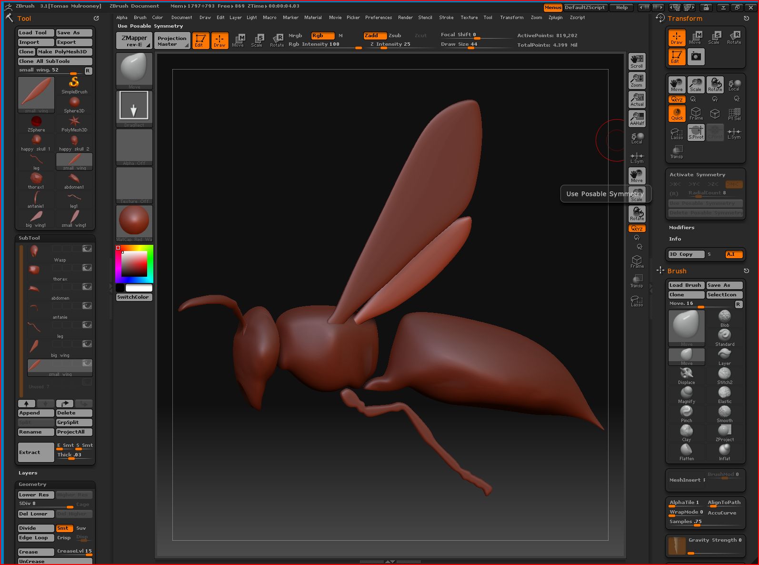Open the Zplugin menu
759x565 pixels.
[x=555, y=18]
